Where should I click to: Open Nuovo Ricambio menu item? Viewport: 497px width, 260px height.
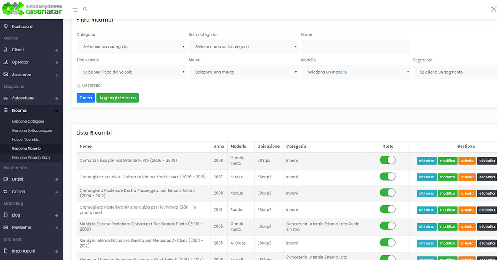pos(26,140)
